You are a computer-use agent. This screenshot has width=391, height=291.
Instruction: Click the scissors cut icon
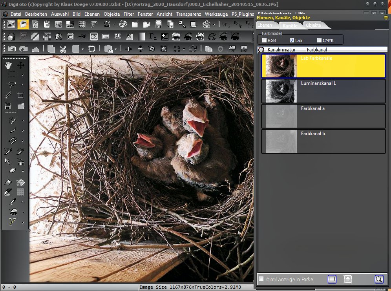pos(63,49)
